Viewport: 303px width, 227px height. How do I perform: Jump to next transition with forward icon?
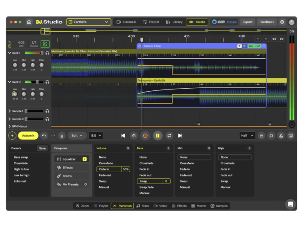(x=282, y=39)
